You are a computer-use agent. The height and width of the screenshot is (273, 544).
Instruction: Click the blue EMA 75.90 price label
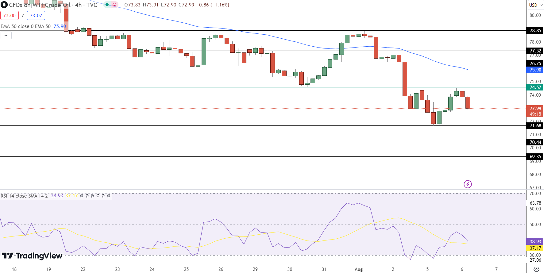coord(535,70)
